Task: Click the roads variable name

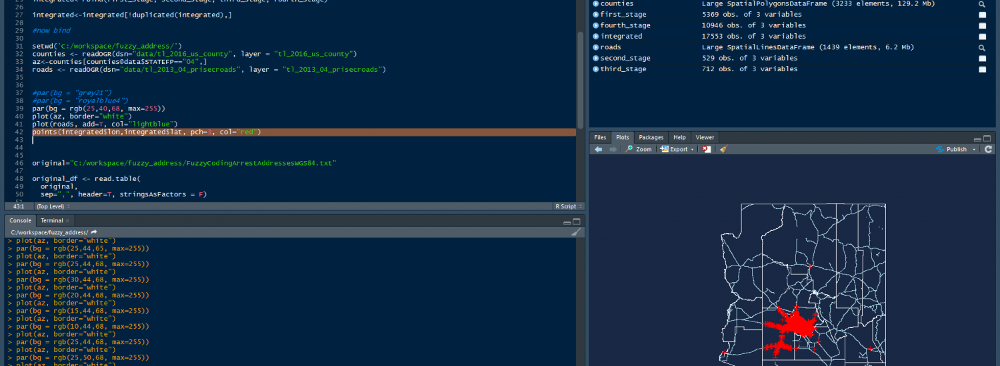Action: click(611, 47)
